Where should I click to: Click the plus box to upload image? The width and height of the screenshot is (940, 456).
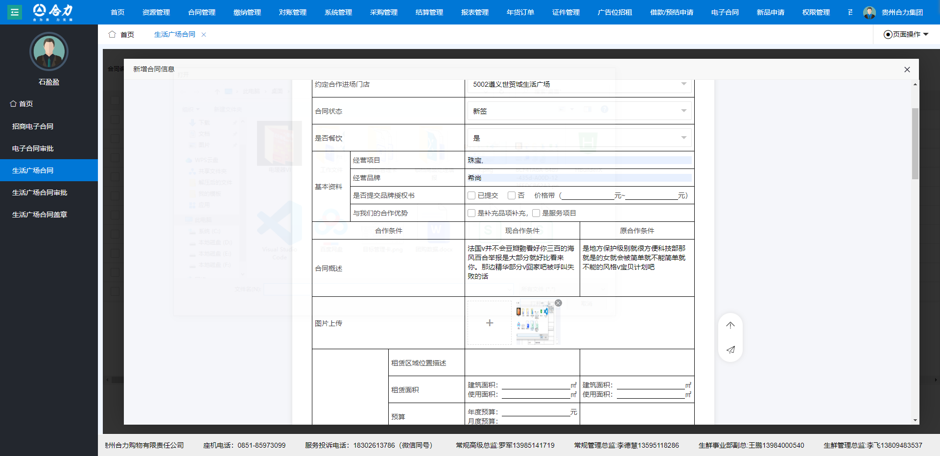(489, 323)
